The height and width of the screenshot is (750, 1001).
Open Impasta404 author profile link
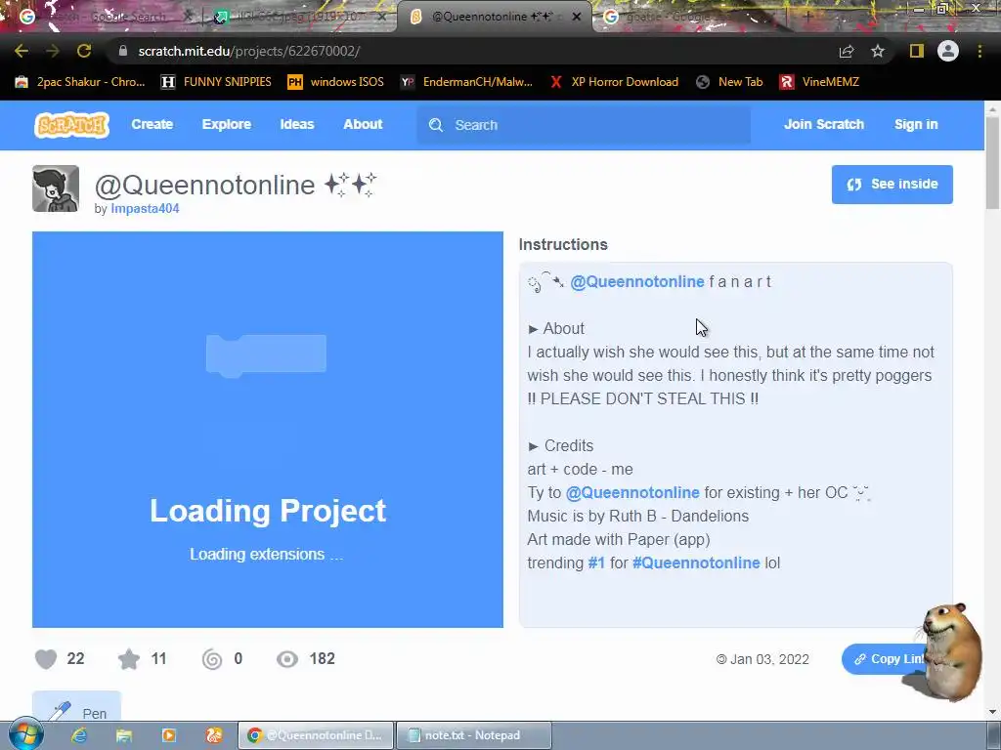coord(145,209)
